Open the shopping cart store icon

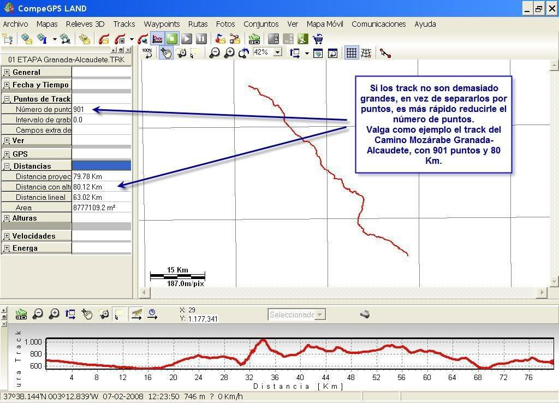tap(317, 39)
